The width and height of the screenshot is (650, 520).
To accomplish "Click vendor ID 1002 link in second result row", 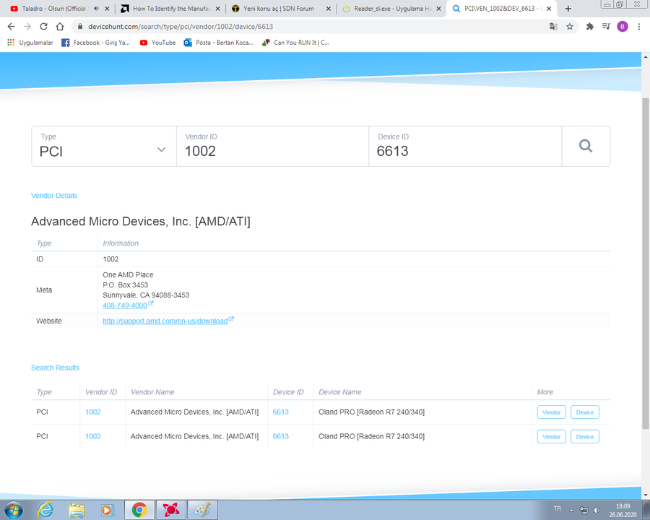I will (93, 436).
